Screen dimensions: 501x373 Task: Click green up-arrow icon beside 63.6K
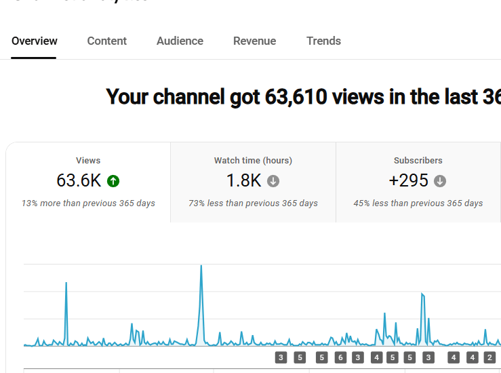point(113,181)
